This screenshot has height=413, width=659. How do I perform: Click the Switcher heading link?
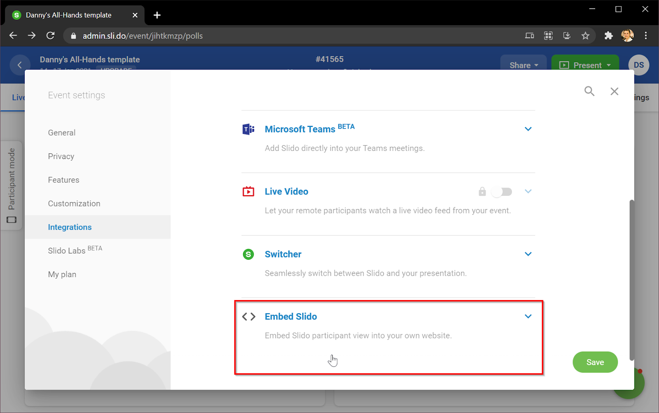point(283,254)
